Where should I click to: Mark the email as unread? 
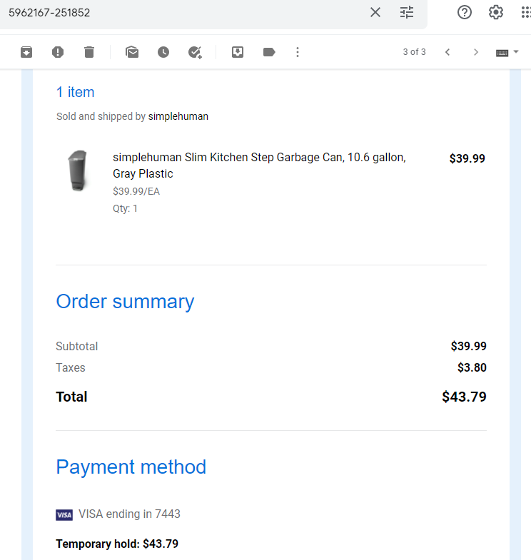(132, 52)
